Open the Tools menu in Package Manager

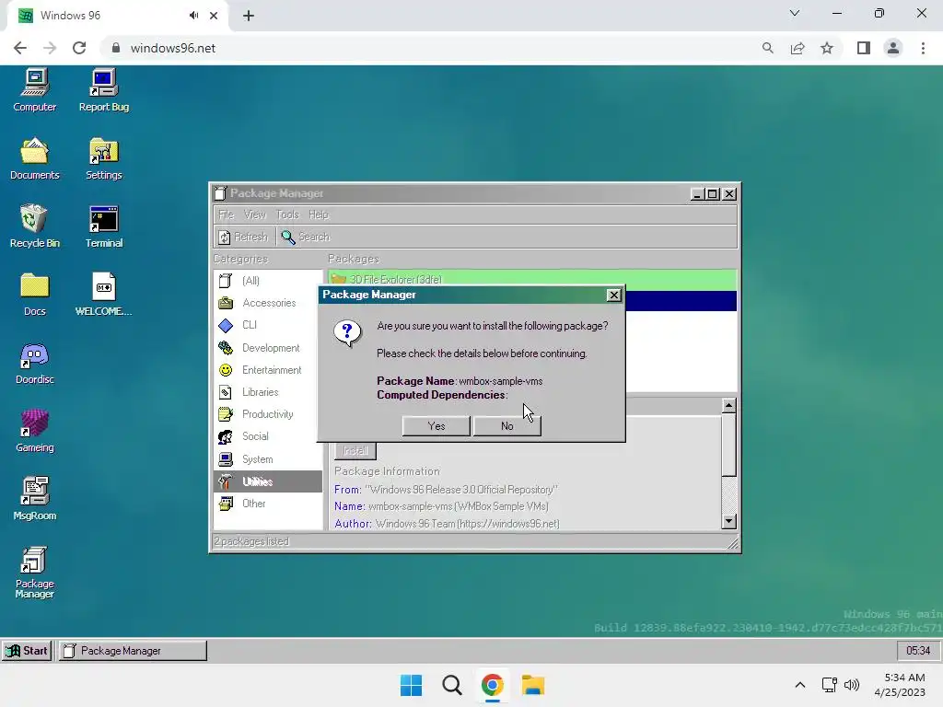point(287,214)
